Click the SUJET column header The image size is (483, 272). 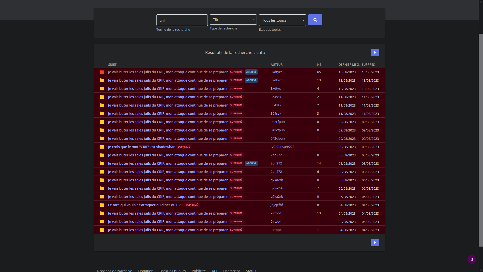[x=112, y=65]
